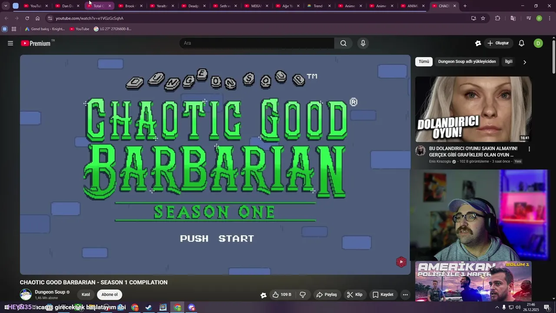556x313 pixels.
Task: Dislike the video with thumbs down
Action: [303, 295]
